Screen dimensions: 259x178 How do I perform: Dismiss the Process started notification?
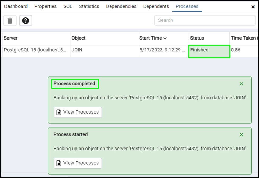click(241, 135)
